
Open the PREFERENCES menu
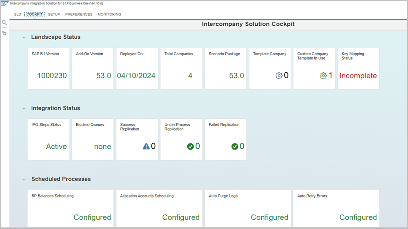click(x=79, y=15)
